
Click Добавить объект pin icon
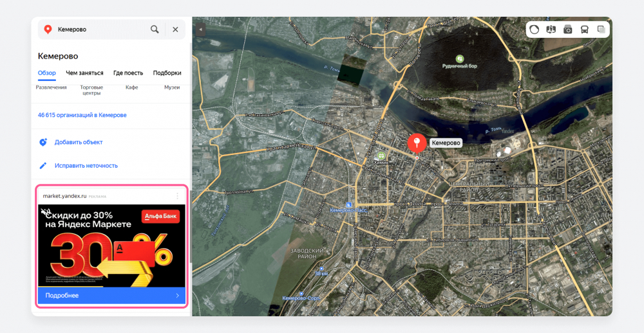click(x=43, y=142)
